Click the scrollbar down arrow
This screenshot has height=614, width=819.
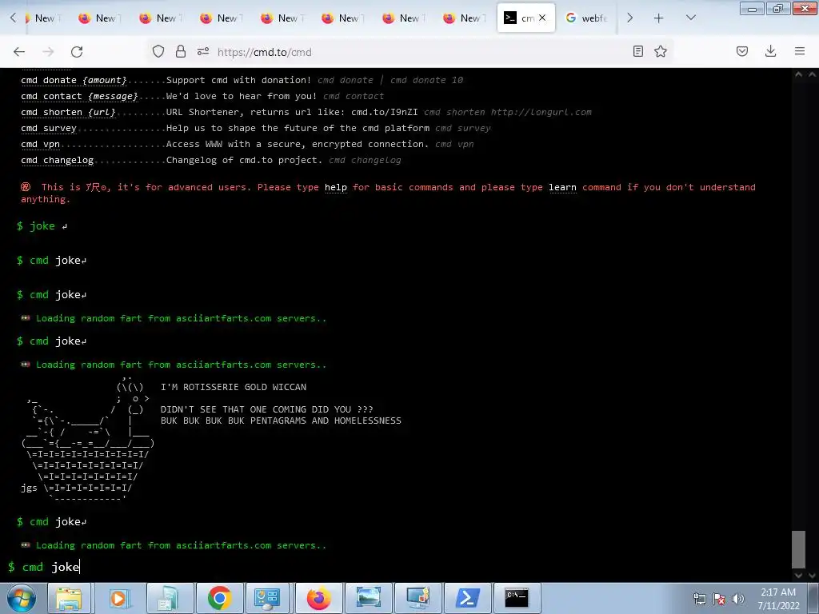(798, 575)
